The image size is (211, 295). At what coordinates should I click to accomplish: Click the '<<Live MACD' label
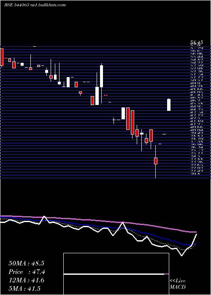click(x=178, y=284)
